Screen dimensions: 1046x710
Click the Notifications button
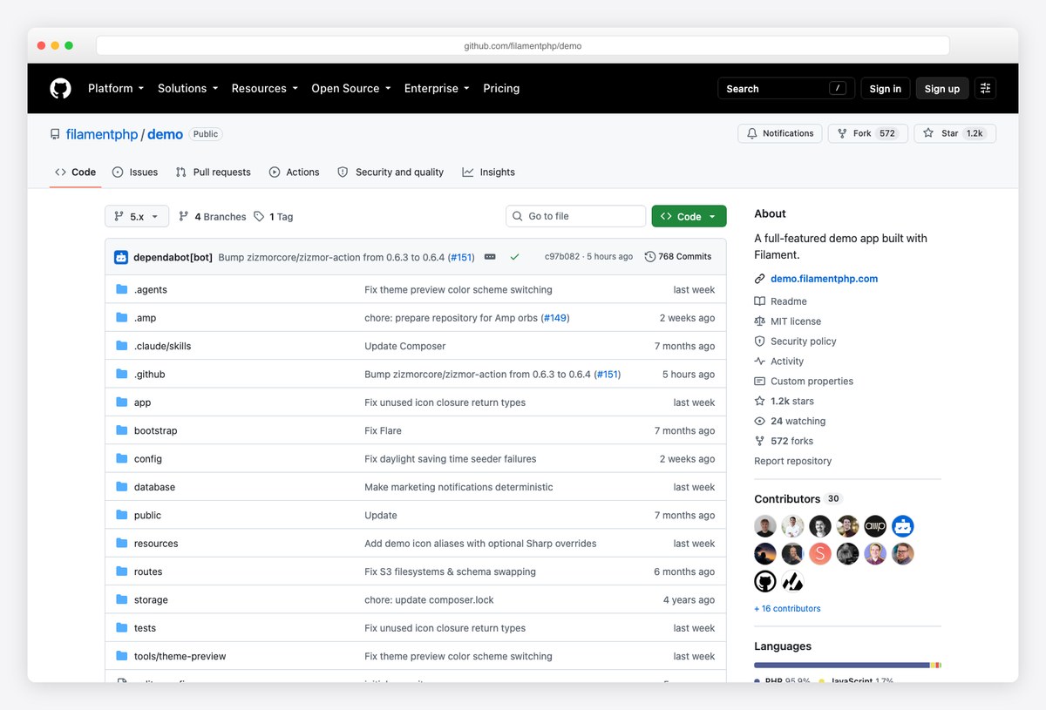click(x=780, y=133)
